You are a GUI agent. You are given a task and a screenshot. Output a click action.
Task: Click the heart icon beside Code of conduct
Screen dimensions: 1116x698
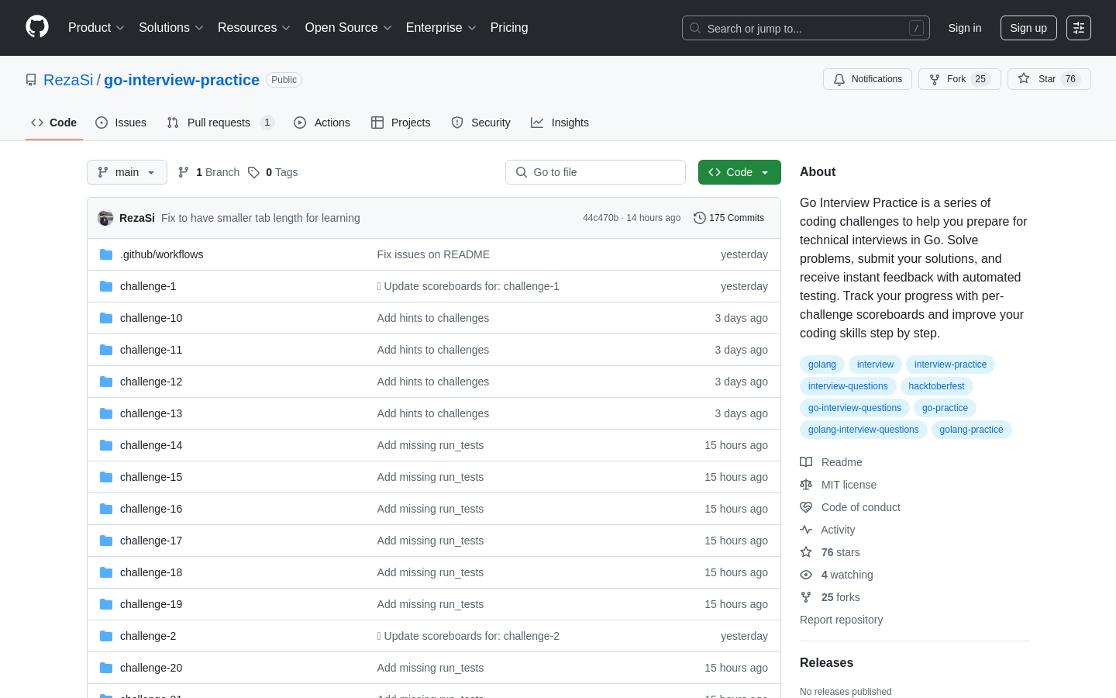tap(806, 507)
